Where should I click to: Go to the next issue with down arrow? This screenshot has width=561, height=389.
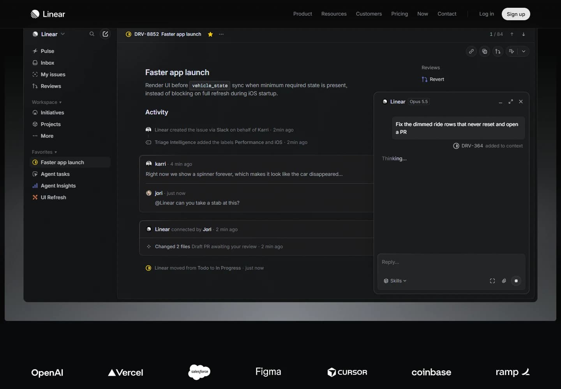(524, 34)
